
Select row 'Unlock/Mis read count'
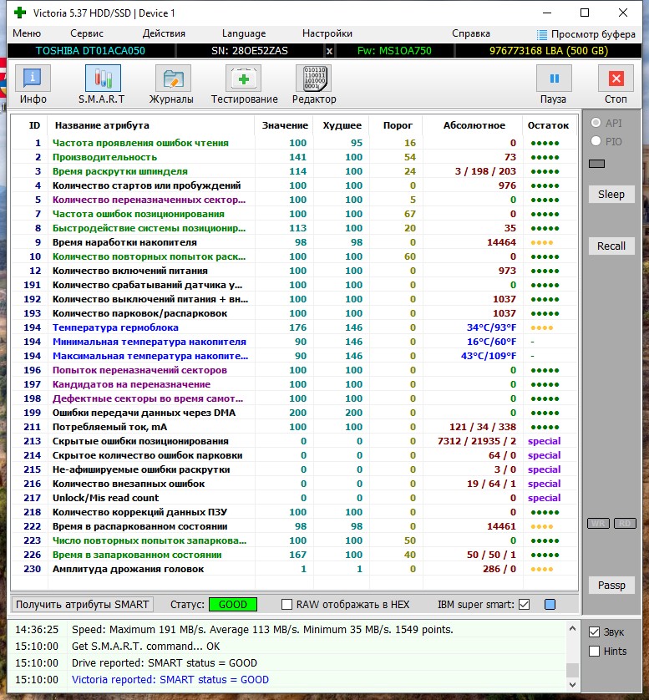295,498
